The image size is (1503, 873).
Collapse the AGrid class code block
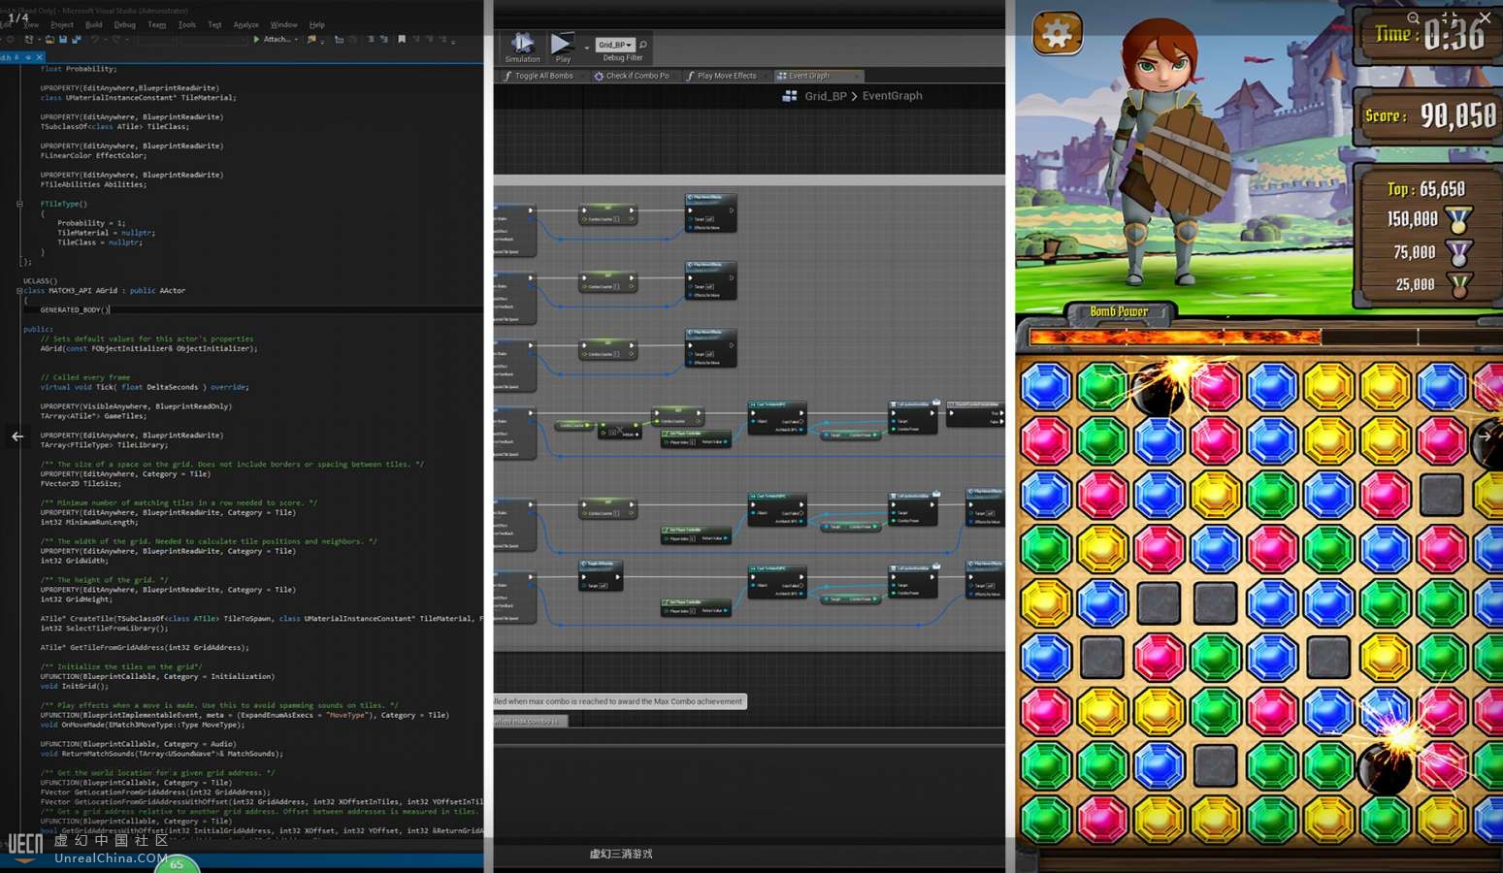point(19,291)
